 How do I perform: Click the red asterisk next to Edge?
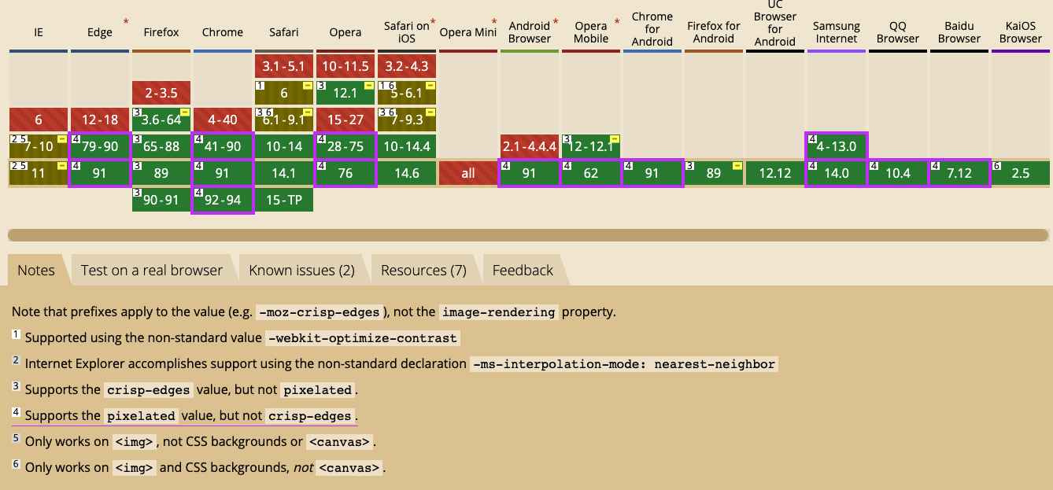[126, 23]
